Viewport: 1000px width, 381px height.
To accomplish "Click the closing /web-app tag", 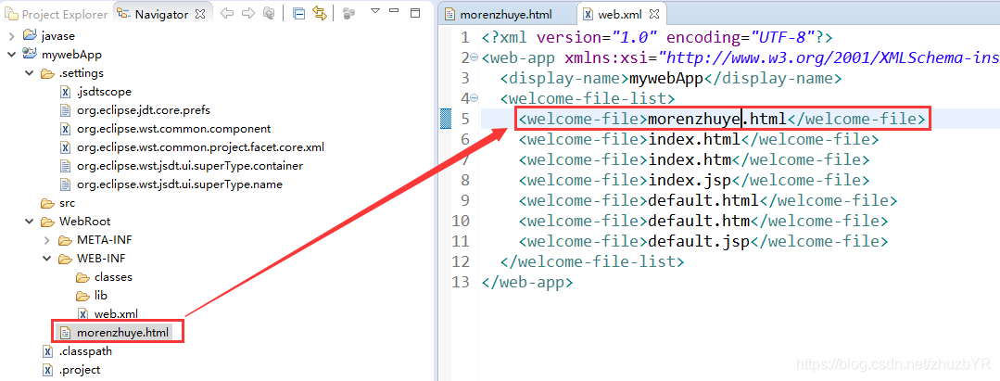I will tap(527, 283).
